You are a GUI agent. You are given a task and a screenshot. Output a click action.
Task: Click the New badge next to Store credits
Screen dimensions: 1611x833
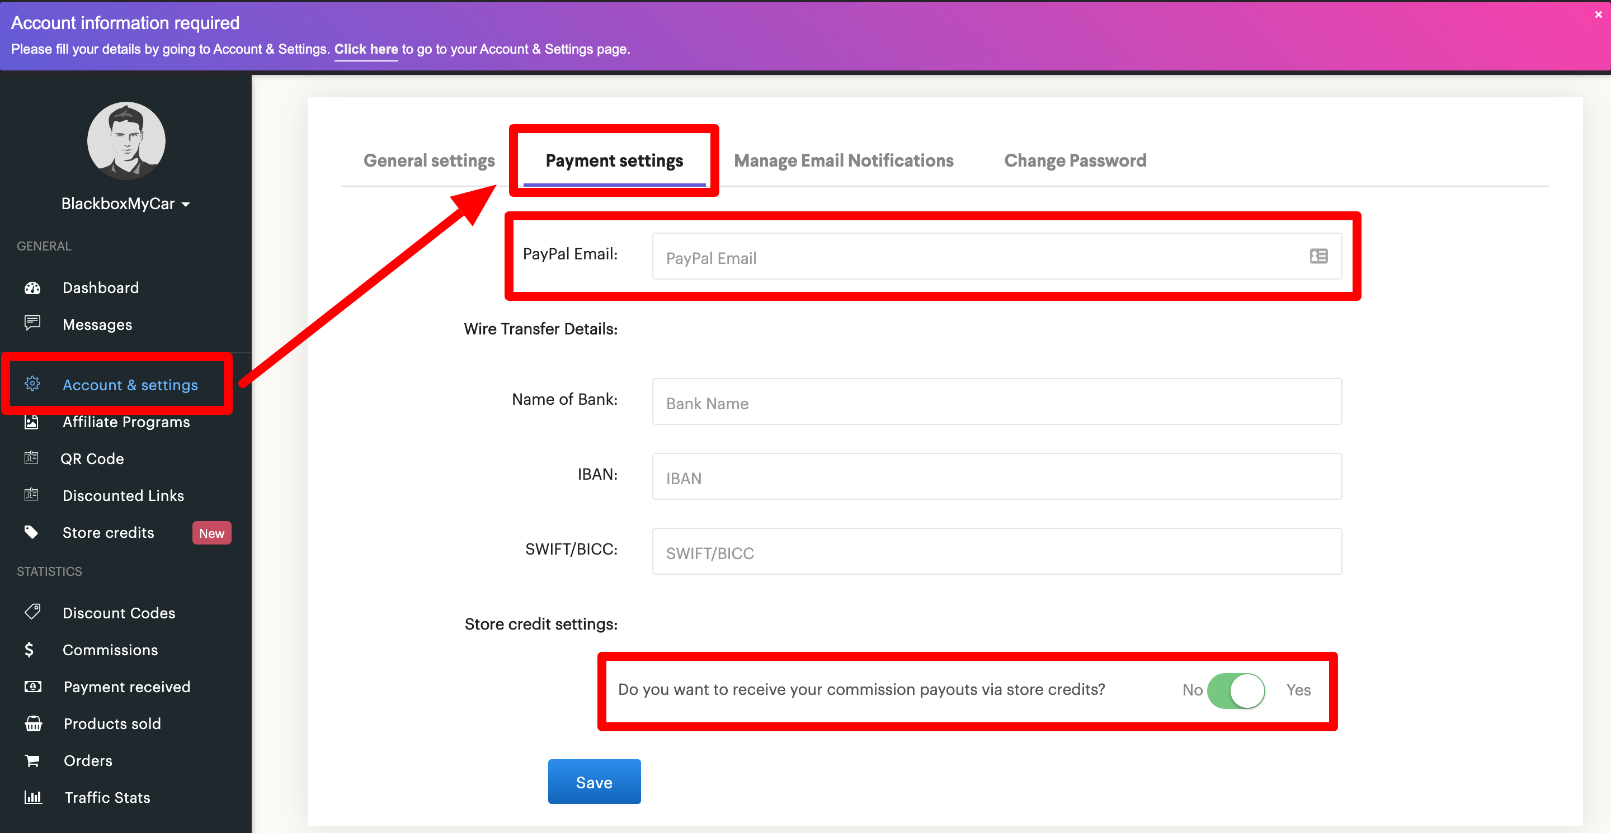pyautogui.click(x=211, y=533)
